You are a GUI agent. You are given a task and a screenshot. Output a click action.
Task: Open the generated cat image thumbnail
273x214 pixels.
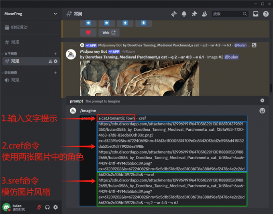139,78
